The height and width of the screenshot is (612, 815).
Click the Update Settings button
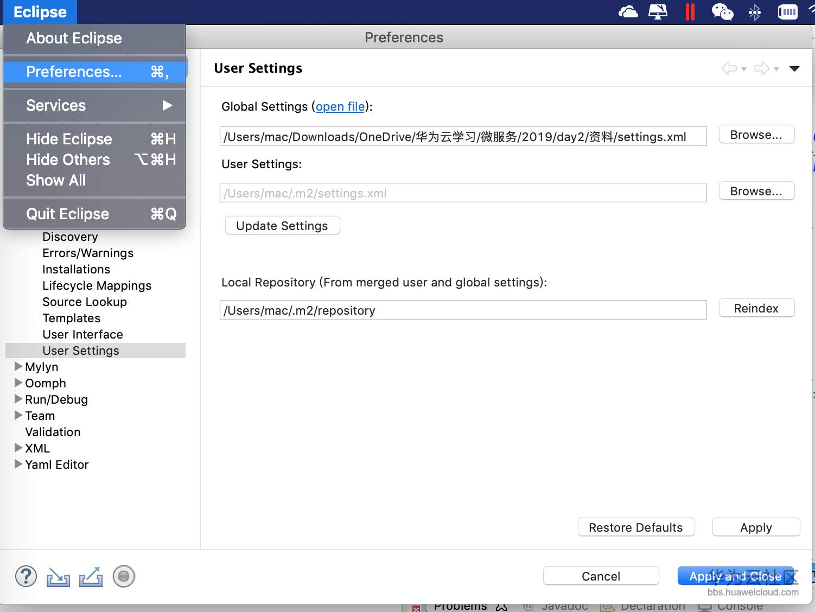pyautogui.click(x=282, y=226)
